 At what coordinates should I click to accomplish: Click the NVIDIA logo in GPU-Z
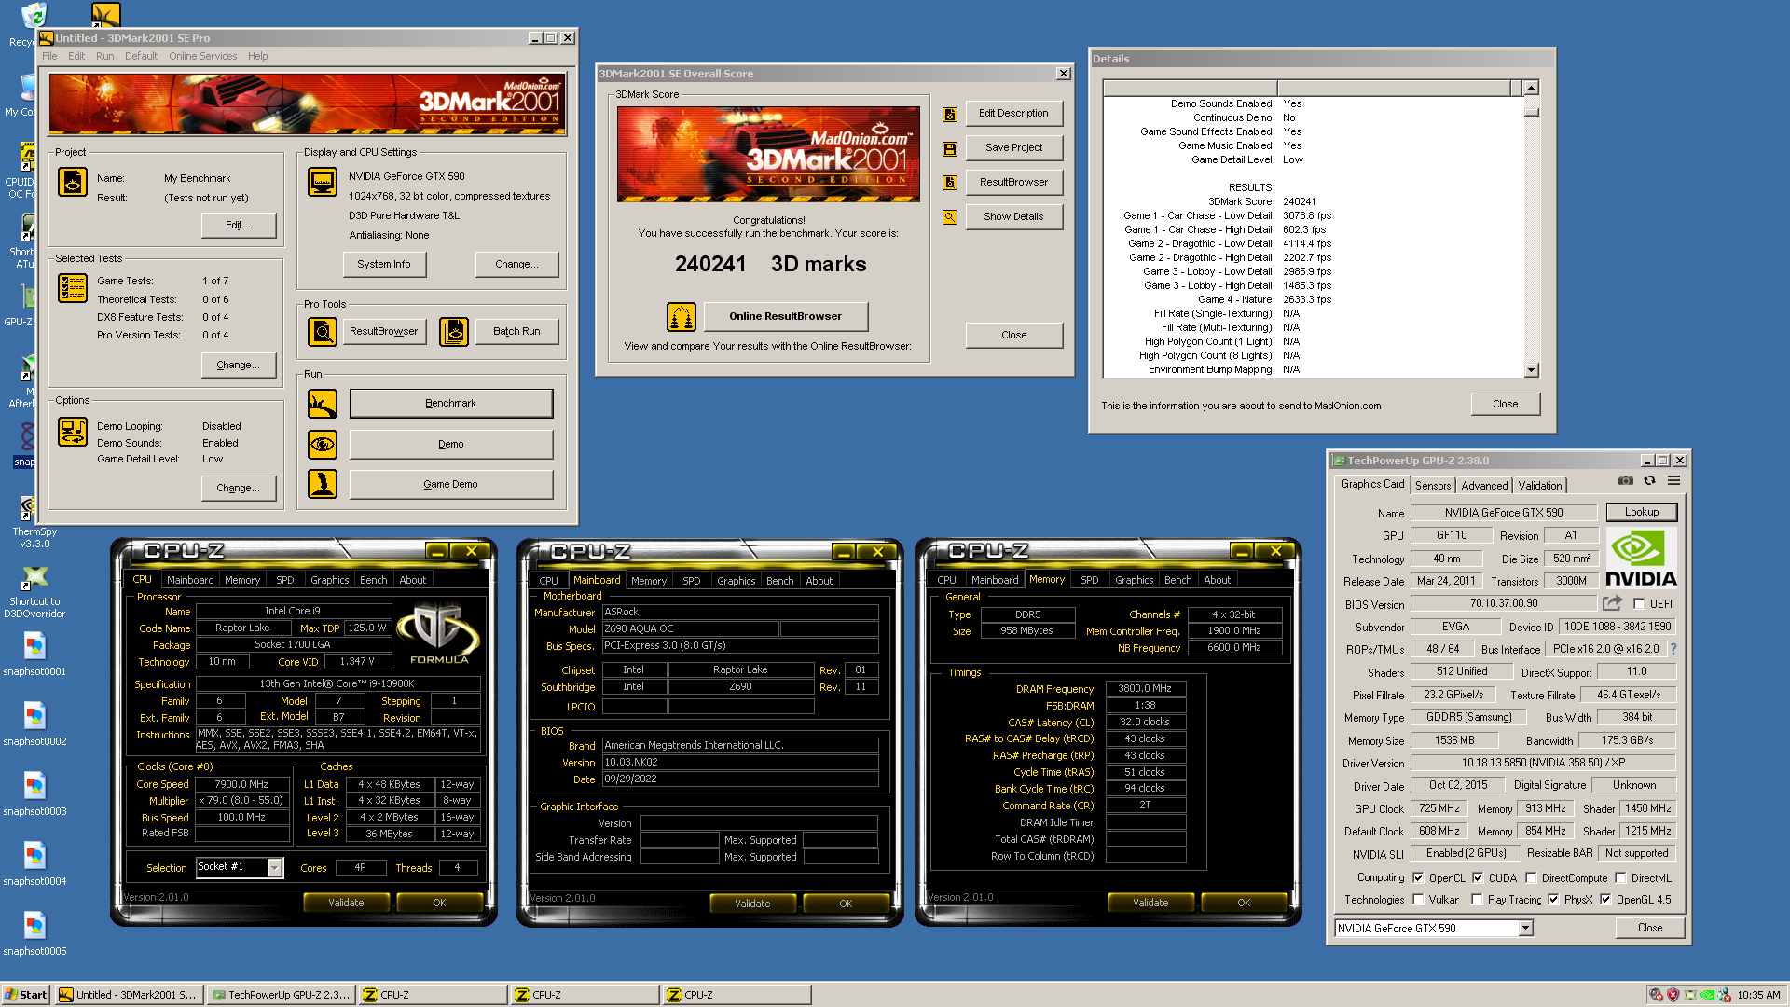(1641, 558)
